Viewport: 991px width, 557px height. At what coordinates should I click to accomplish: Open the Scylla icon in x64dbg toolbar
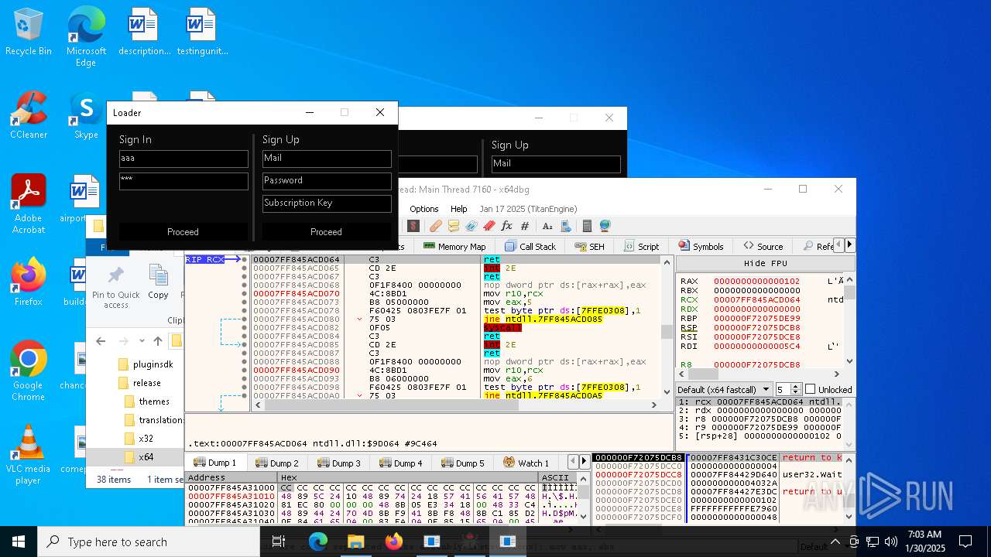(x=413, y=226)
